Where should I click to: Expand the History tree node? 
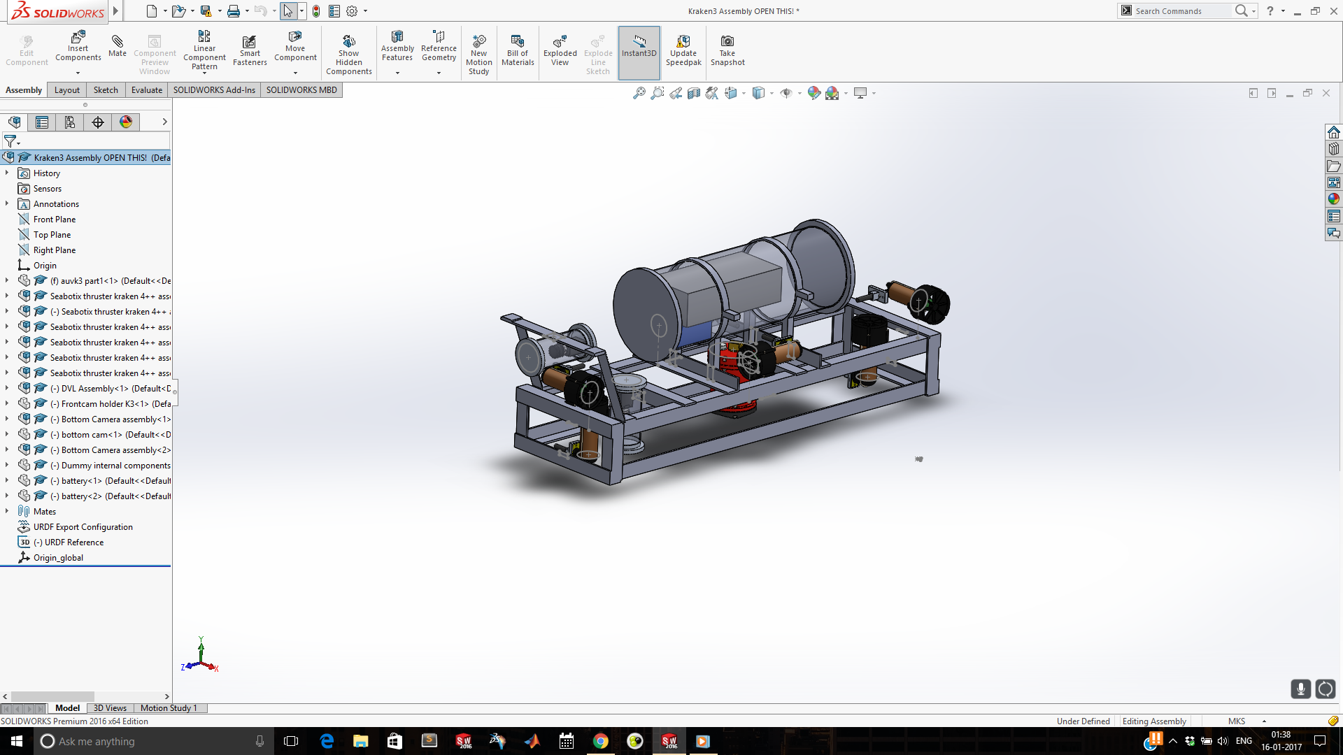tap(7, 173)
